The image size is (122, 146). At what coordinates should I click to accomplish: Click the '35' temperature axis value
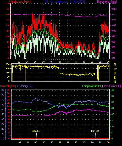point(113,96)
